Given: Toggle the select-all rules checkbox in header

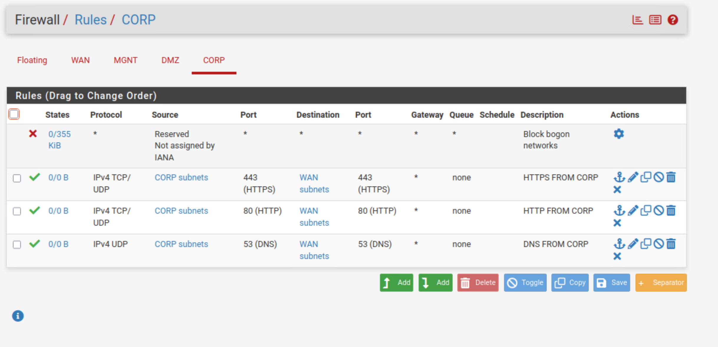Looking at the screenshot, I should 14,114.
